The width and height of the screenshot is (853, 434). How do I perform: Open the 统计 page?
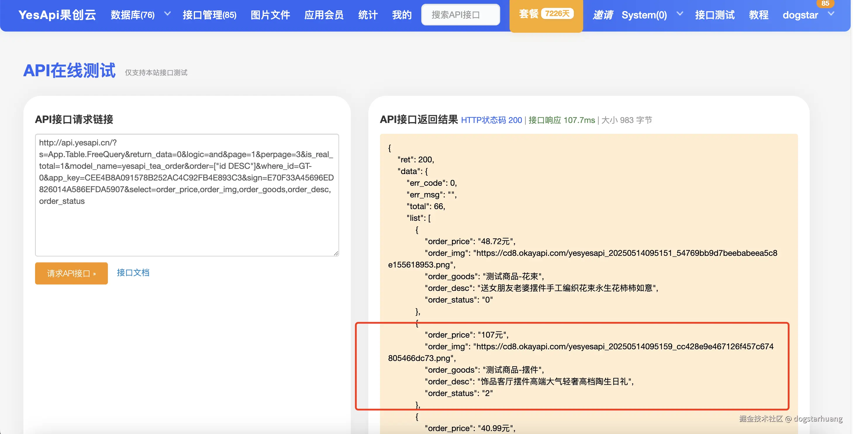367,15
